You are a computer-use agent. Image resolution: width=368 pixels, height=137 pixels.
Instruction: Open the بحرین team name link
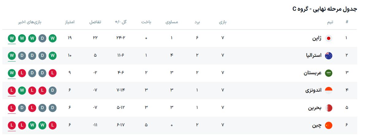pyautogui.click(x=315, y=108)
